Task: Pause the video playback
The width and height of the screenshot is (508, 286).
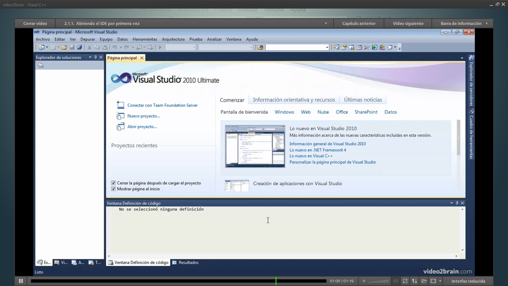Action: point(21,281)
